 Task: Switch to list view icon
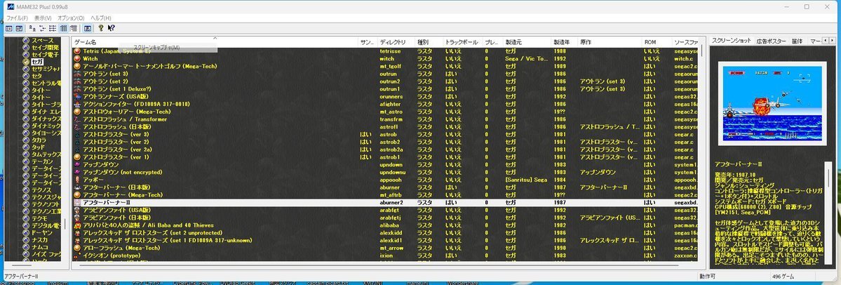(x=53, y=28)
